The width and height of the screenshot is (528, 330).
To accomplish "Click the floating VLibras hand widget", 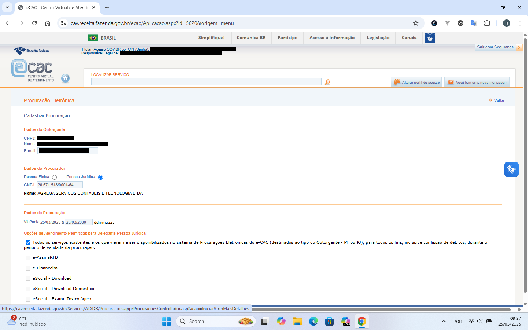I will [x=511, y=169].
